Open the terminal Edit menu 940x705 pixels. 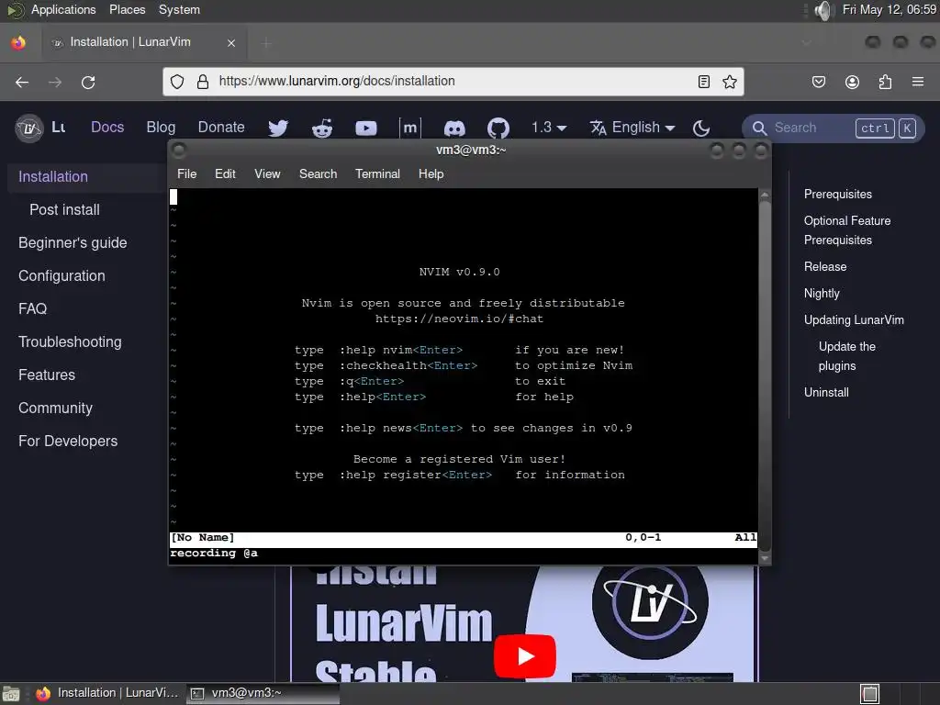225,173
